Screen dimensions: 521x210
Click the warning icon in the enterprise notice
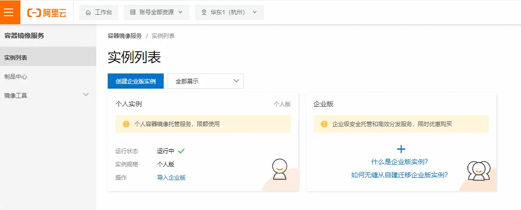[324, 124]
